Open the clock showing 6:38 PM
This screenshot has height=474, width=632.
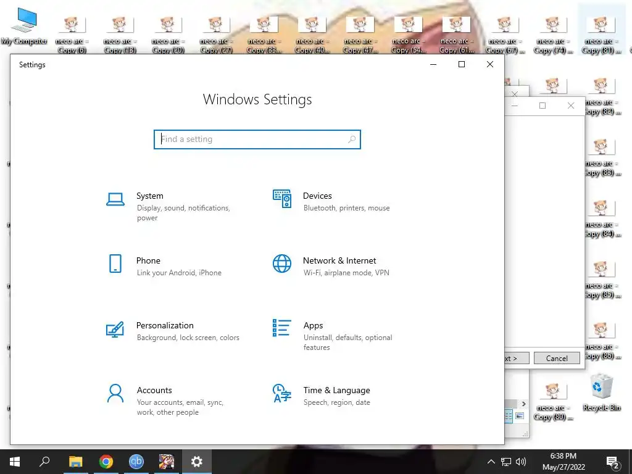coord(563,462)
